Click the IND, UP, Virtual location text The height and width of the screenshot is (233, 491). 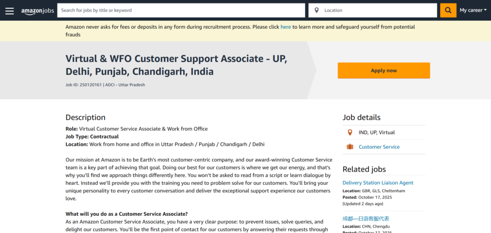[x=377, y=132]
